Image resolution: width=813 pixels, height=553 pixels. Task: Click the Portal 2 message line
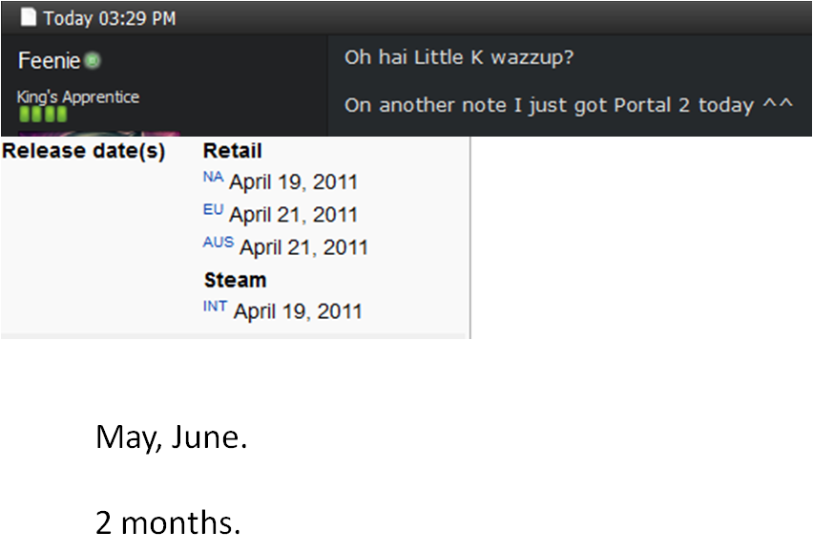569,105
